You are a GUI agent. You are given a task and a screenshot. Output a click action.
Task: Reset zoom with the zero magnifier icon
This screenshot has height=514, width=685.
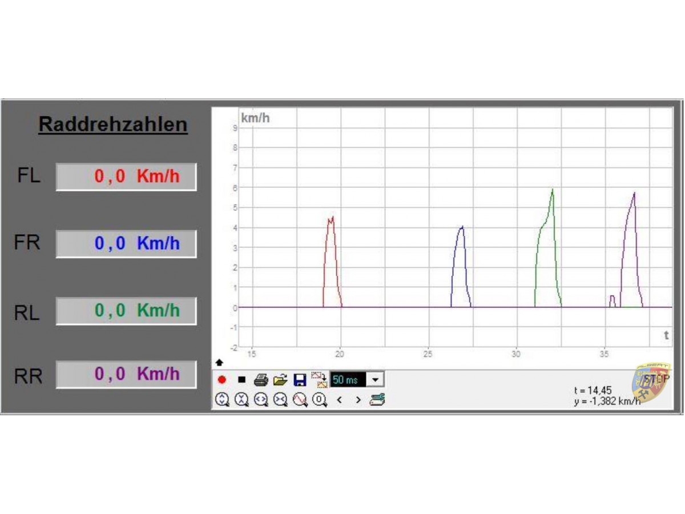[320, 400]
